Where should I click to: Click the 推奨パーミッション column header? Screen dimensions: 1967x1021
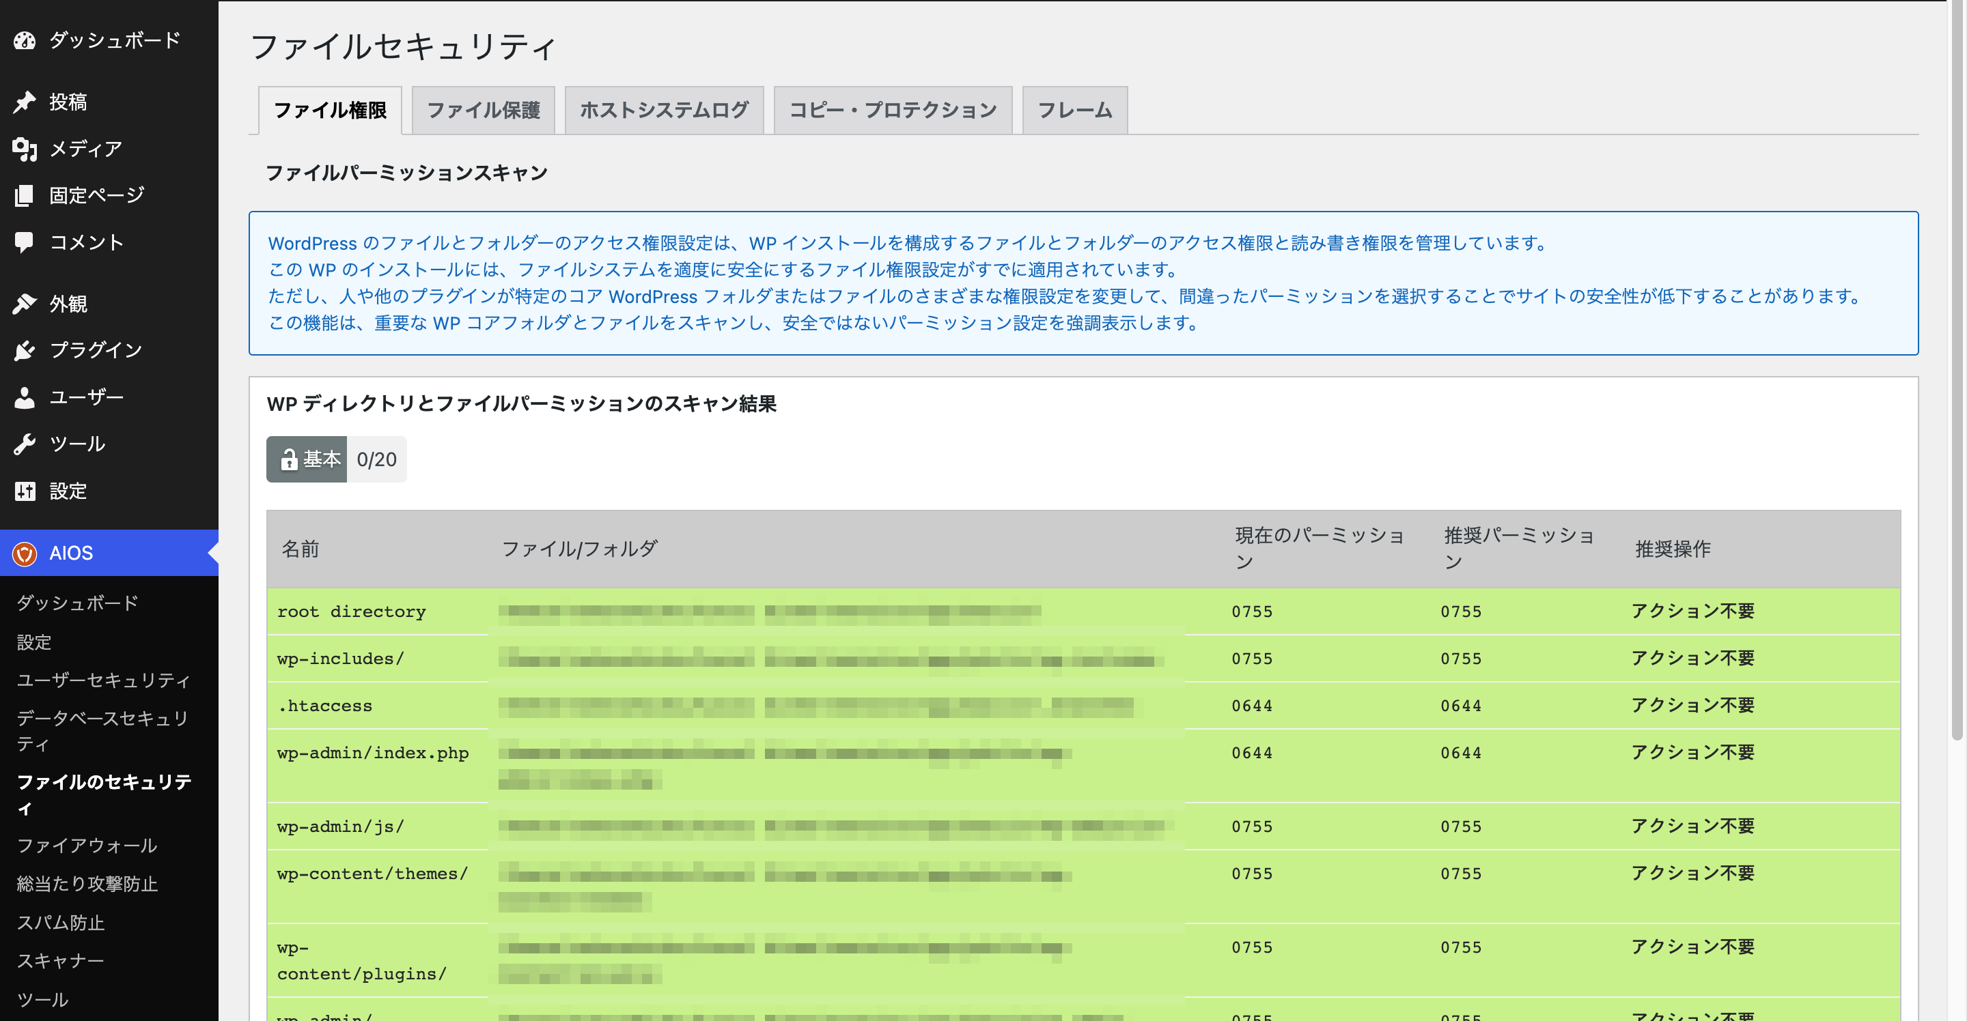tap(1519, 549)
